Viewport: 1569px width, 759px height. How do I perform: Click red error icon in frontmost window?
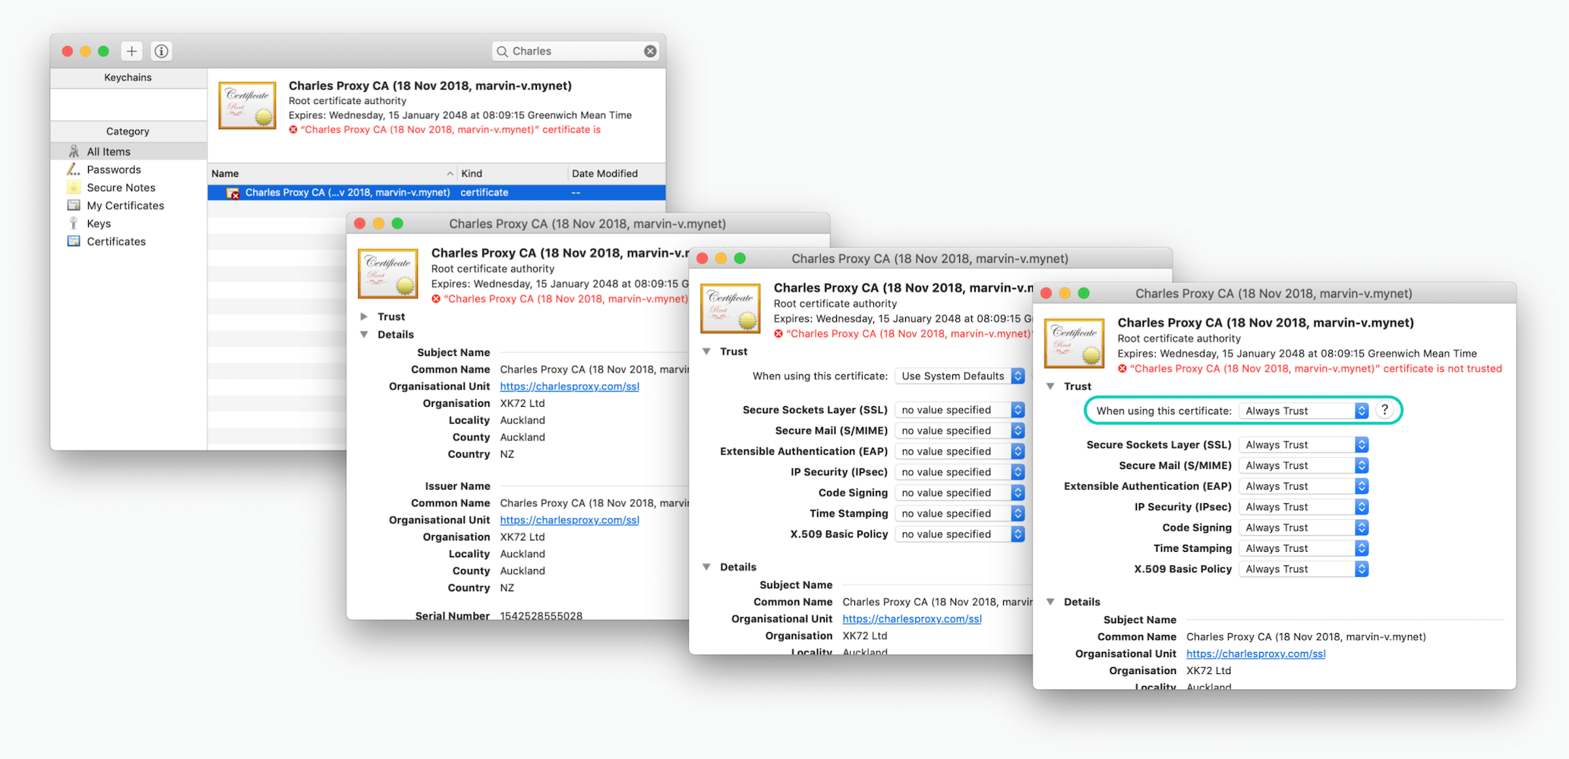pos(1122,369)
